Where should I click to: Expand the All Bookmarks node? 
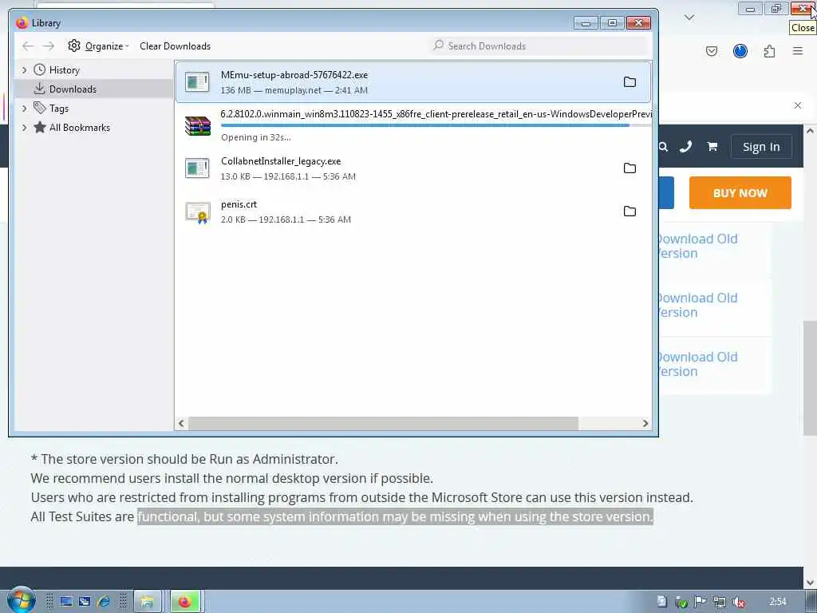(24, 128)
